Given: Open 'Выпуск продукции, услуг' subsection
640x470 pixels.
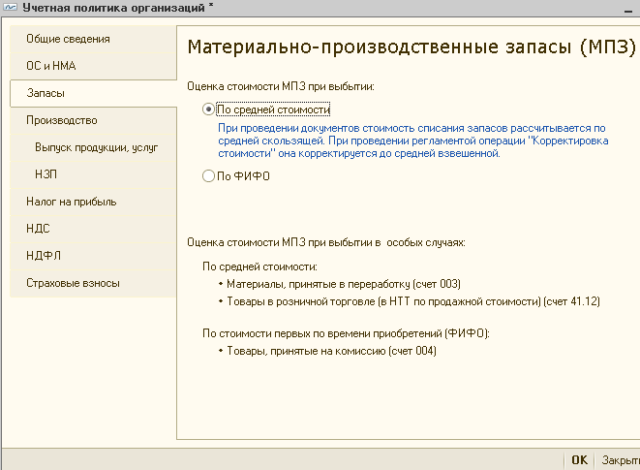Looking at the screenshot, I should tap(94, 147).
